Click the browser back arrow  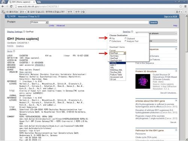coord(3,6)
